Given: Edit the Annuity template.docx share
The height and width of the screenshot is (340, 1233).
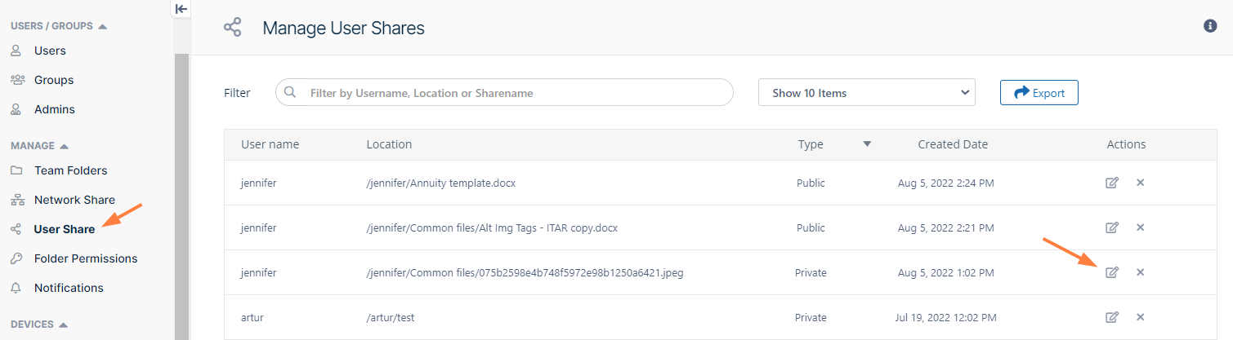Looking at the screenshot, I should tap(1111, 183).
